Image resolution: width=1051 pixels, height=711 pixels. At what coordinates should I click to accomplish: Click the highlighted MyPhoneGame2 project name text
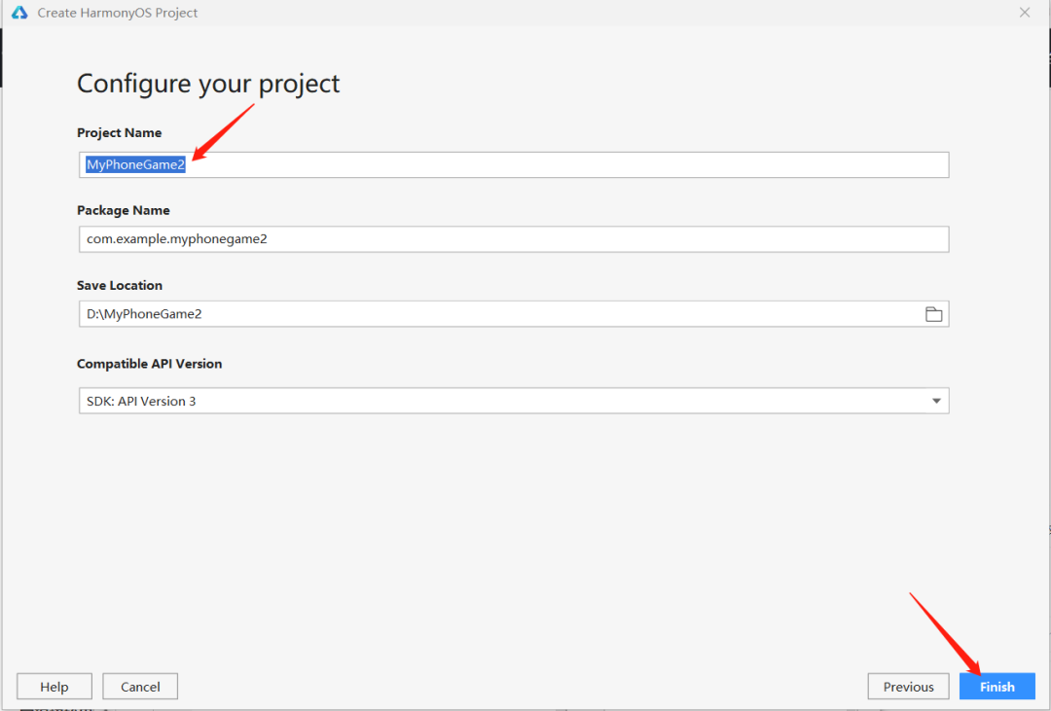tap(135, 165)
